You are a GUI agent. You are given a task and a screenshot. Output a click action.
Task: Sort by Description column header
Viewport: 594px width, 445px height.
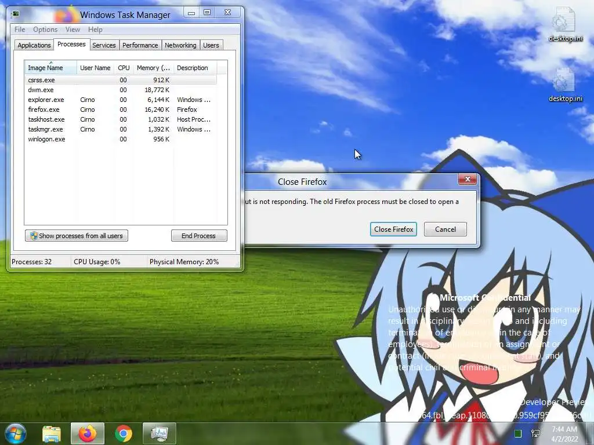coord(195,68)
